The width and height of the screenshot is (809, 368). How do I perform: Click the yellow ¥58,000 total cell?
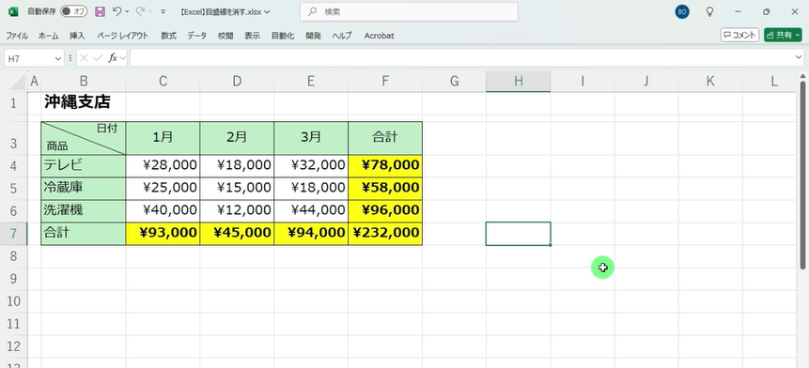click(385, 188)
